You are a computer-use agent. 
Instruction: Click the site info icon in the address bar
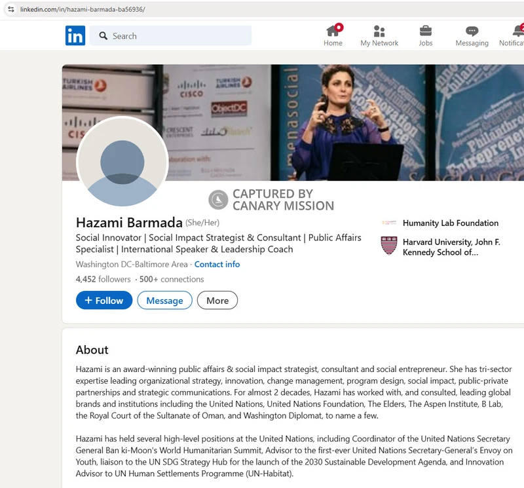tap(10, 9)
